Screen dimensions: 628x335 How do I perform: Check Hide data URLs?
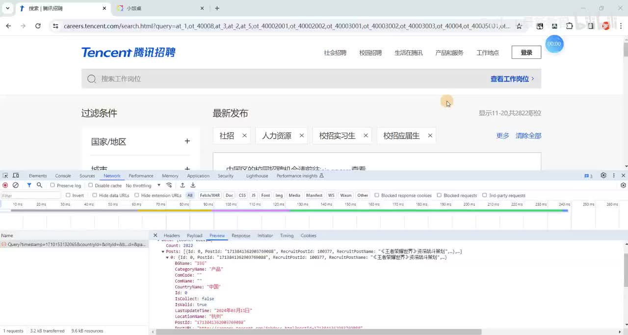click(95, 195)
